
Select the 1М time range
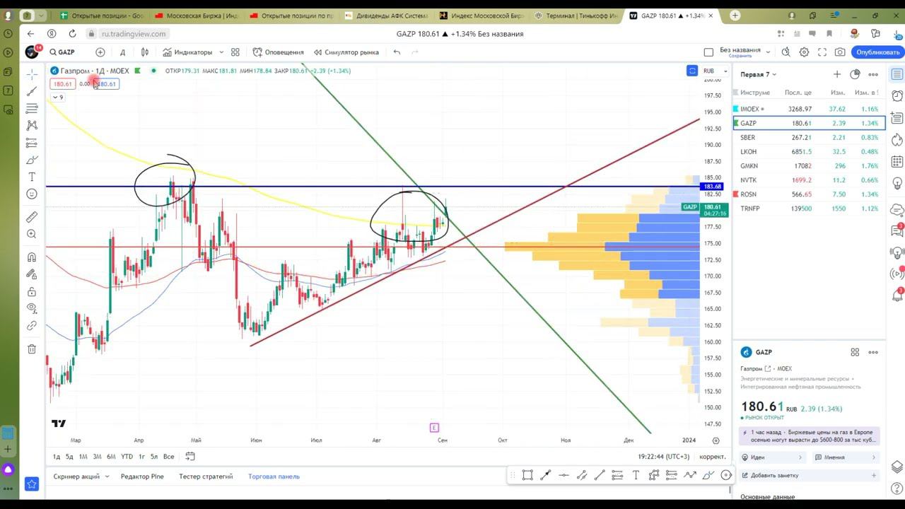[x=83, y=457]
